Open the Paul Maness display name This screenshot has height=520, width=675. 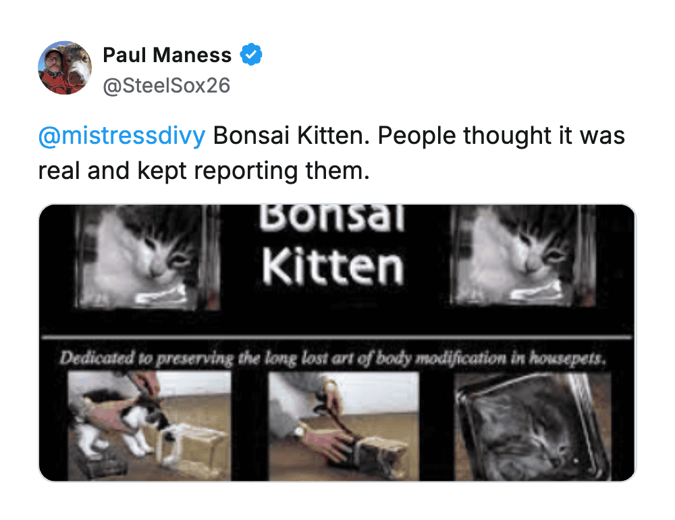pyautogui.click(x=167, y=55)
